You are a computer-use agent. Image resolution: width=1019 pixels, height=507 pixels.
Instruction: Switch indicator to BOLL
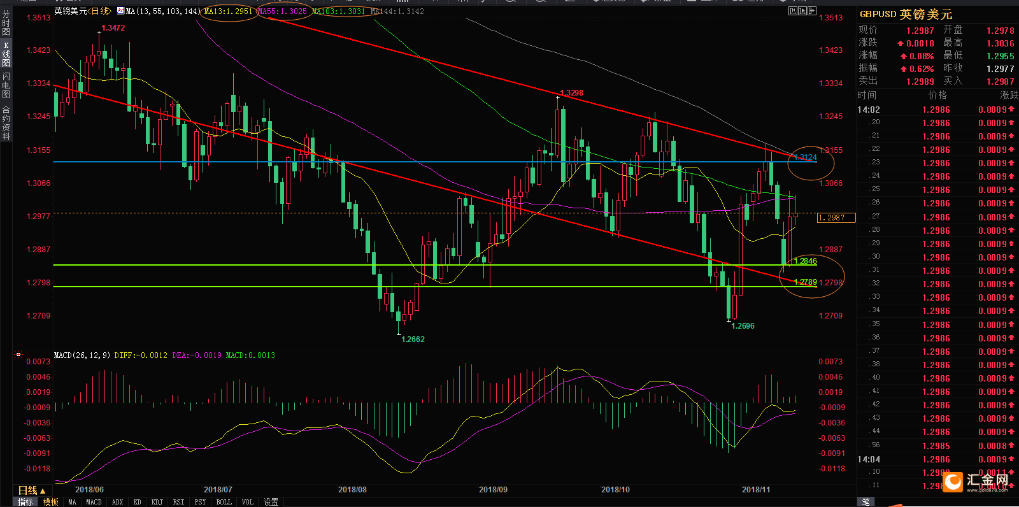pos(224,502)
